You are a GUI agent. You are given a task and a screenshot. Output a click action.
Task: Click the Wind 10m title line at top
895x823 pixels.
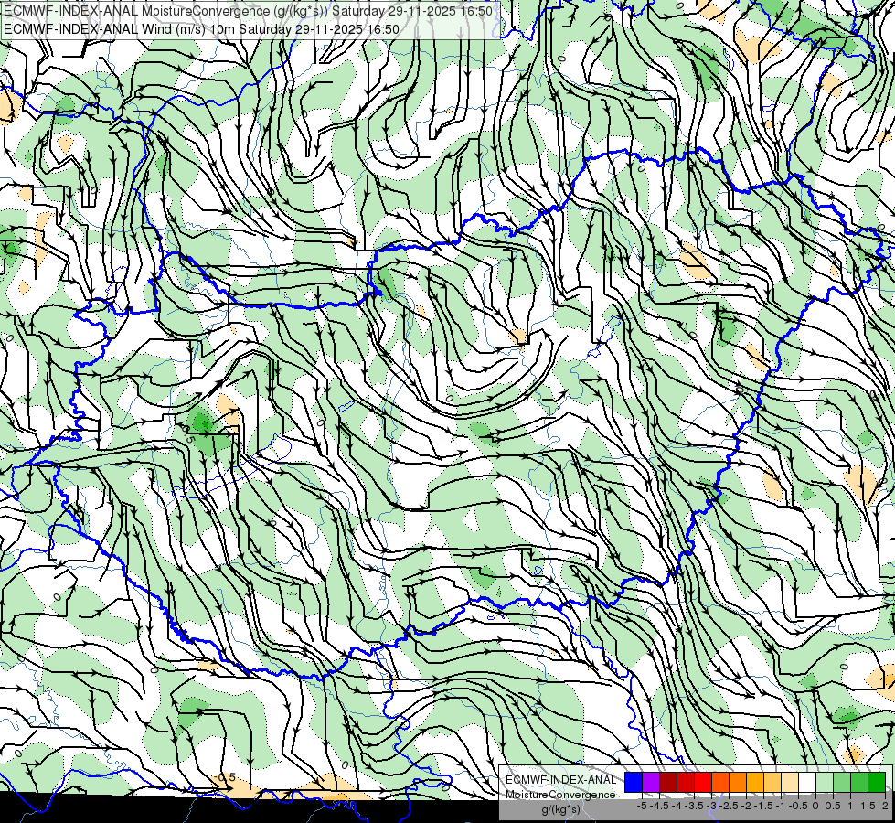201,29
